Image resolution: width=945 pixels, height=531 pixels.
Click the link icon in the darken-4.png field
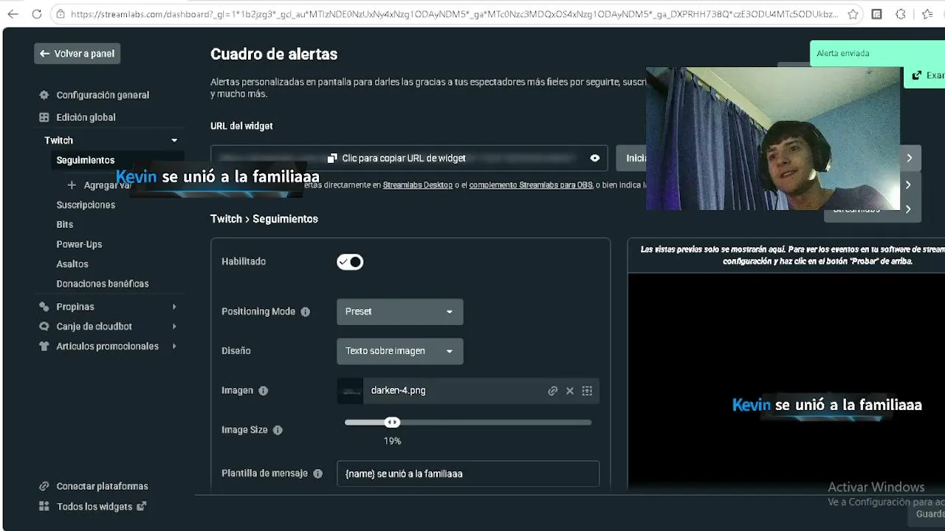(552, 391)
